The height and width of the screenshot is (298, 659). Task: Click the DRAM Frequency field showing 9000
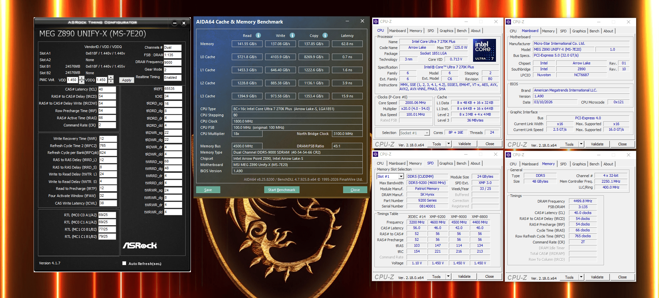[x=173, y=62]
